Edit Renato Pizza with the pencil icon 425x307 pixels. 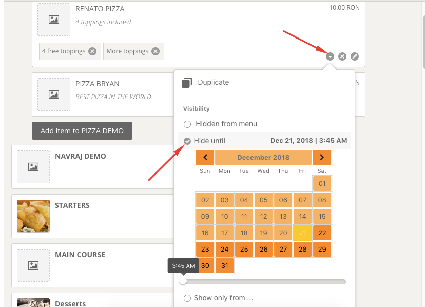pyautogui.click(x=355, y=56)
